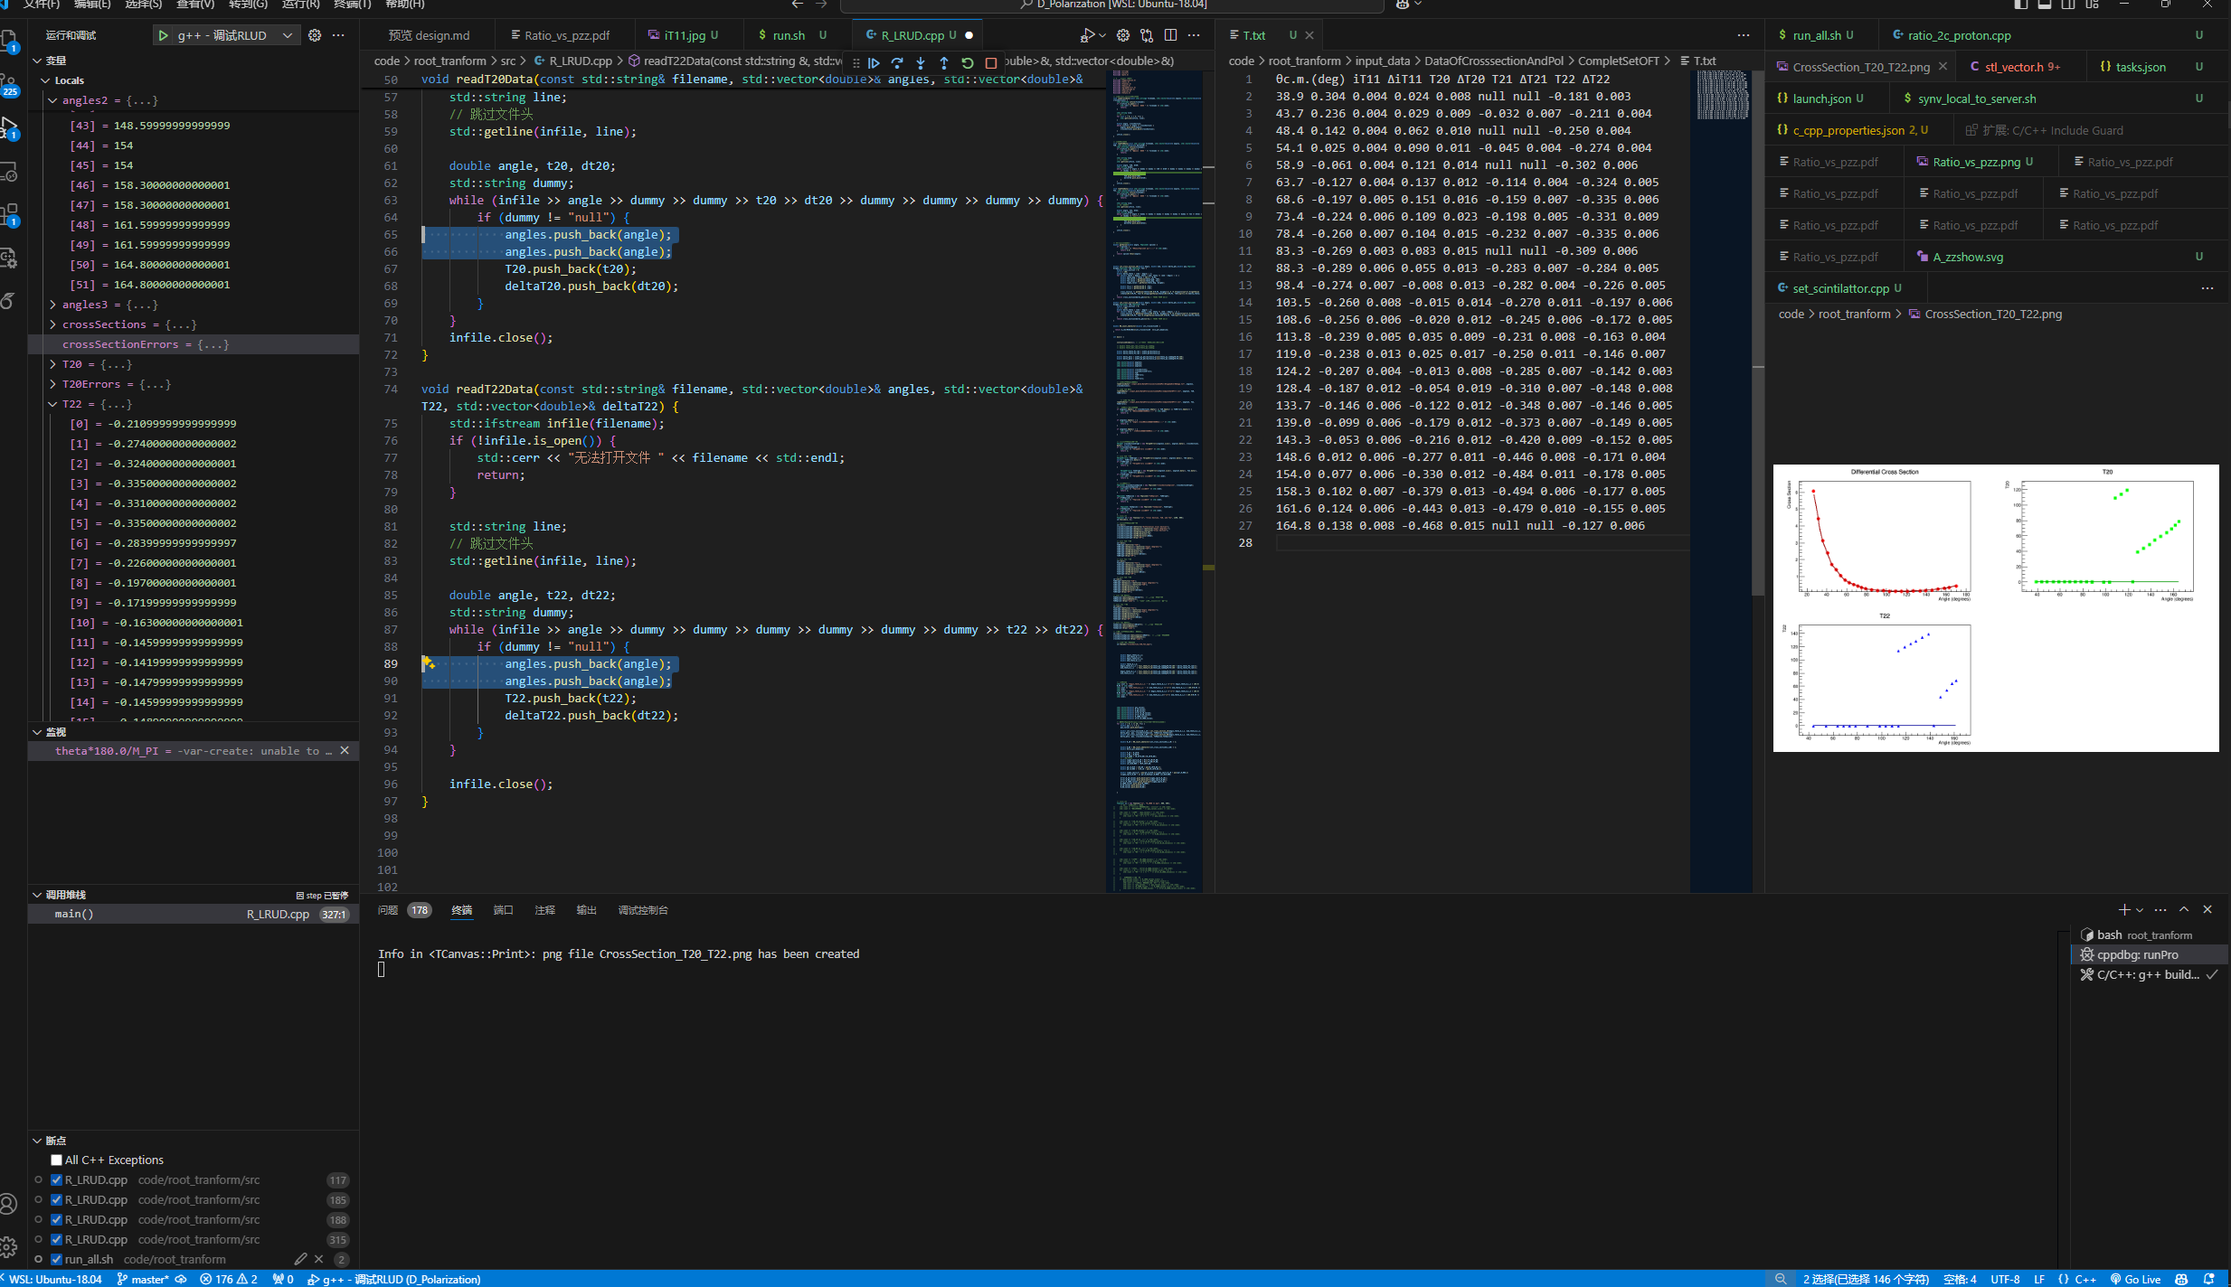Open the g++ debug configuration dropdown
Screen dimensions: 2231x1287
coord(288,35)
